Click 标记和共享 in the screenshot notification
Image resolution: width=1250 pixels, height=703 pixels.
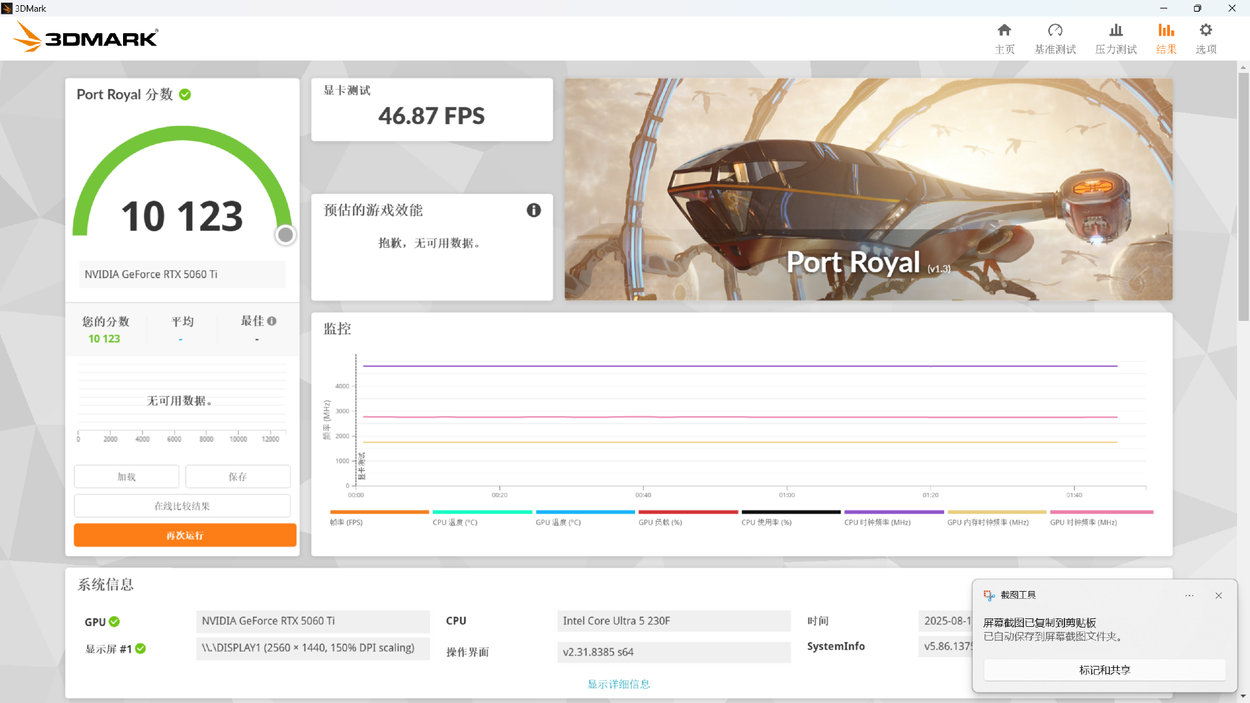[x=1104, y=670]
